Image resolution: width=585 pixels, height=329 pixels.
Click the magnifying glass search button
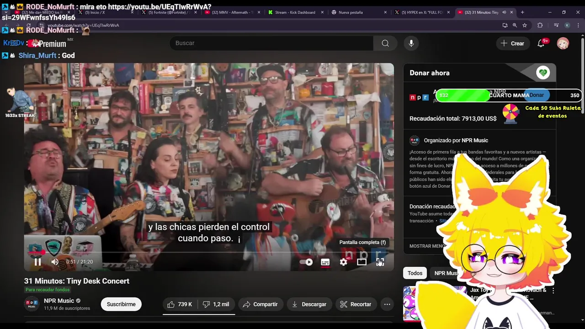[385, 43]
